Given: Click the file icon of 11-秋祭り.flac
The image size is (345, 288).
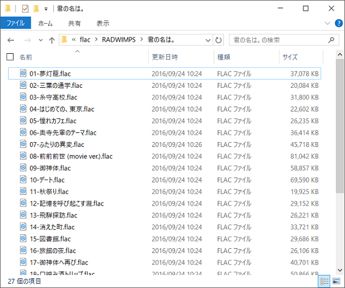Looking at the screenshot, I should click(x=23, y=191).
